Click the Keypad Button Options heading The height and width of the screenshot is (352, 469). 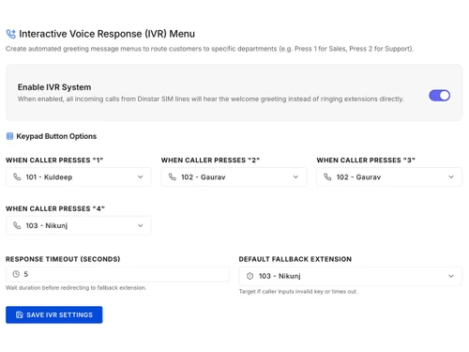pos(56,136)
